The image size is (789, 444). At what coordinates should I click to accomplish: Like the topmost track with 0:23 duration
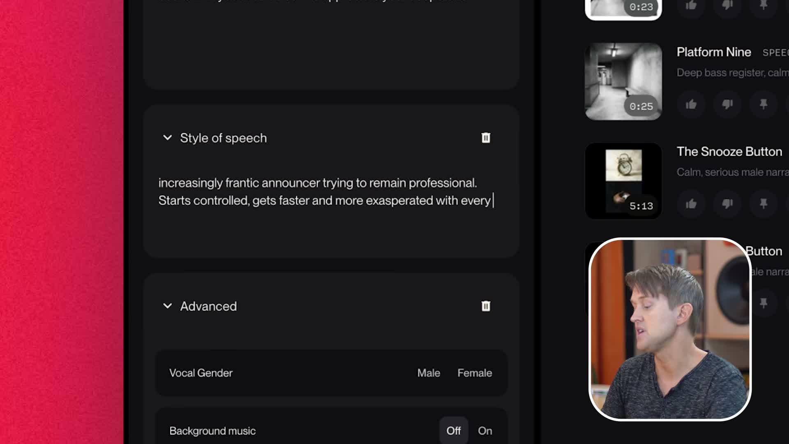click(691, 6)
